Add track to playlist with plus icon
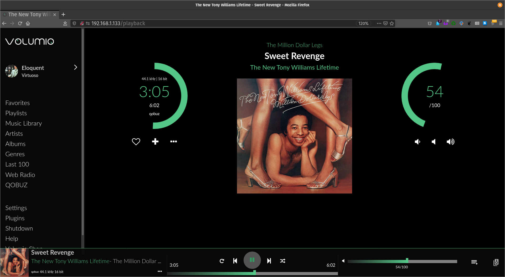The image size is (505, 277). pyautogui.click(x=155, y=142)
